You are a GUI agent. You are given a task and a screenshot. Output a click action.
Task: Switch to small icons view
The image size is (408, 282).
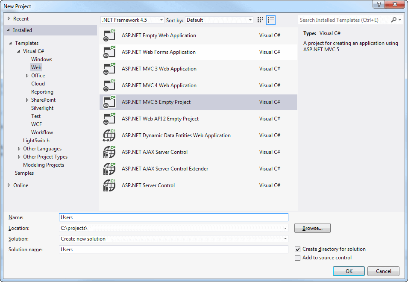pos(261,20)
